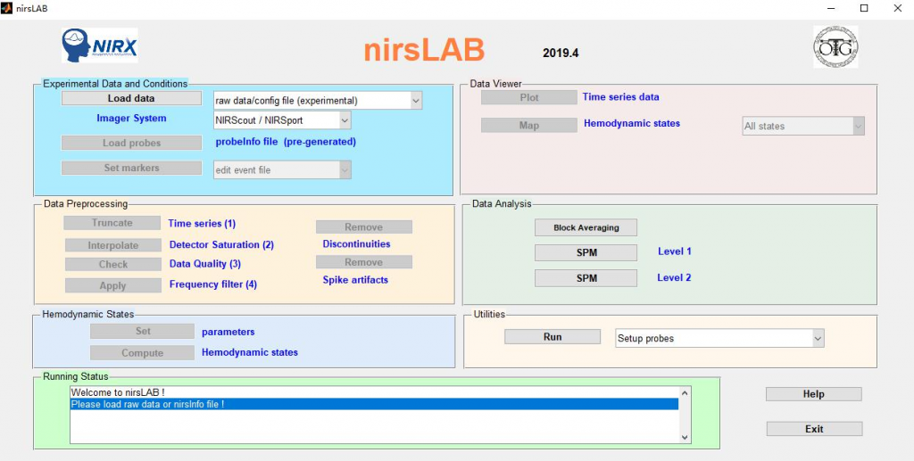
Task: Click the NIRx logo icon
Action: click(x=99, y=45)
